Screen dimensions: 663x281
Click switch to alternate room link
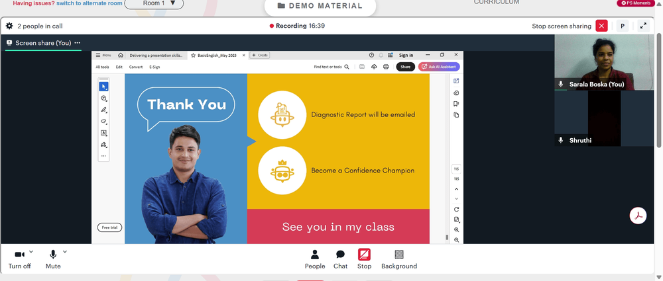pos(90,3)
